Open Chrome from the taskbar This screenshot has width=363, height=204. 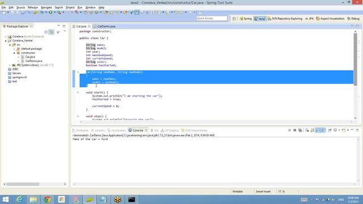click(x=48, y=199)
